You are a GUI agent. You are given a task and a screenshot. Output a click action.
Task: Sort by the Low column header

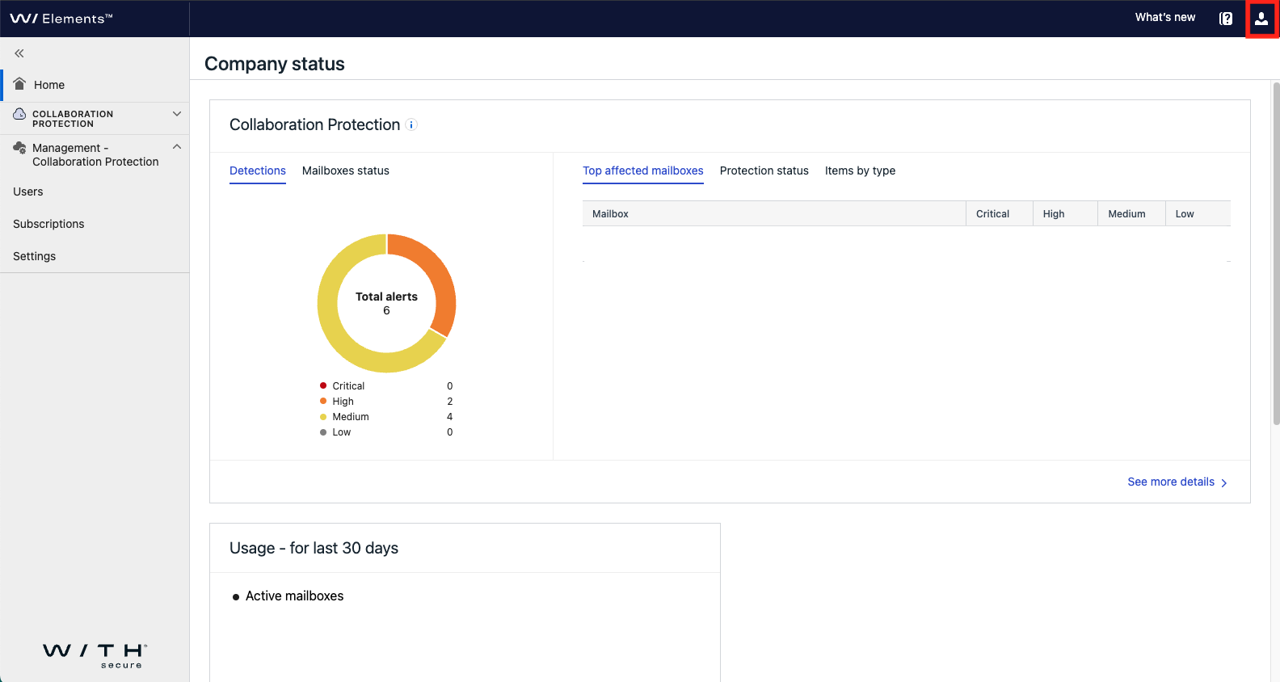(x=1198, y=213)
